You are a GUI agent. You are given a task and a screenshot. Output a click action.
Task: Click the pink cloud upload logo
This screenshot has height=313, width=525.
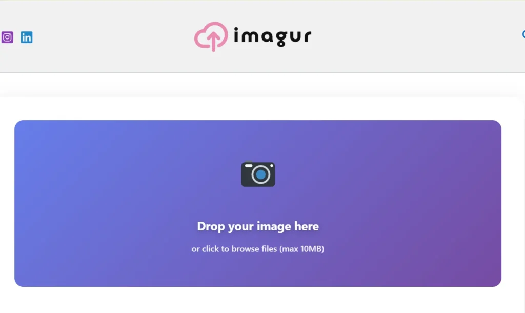(x=211, y=36)
